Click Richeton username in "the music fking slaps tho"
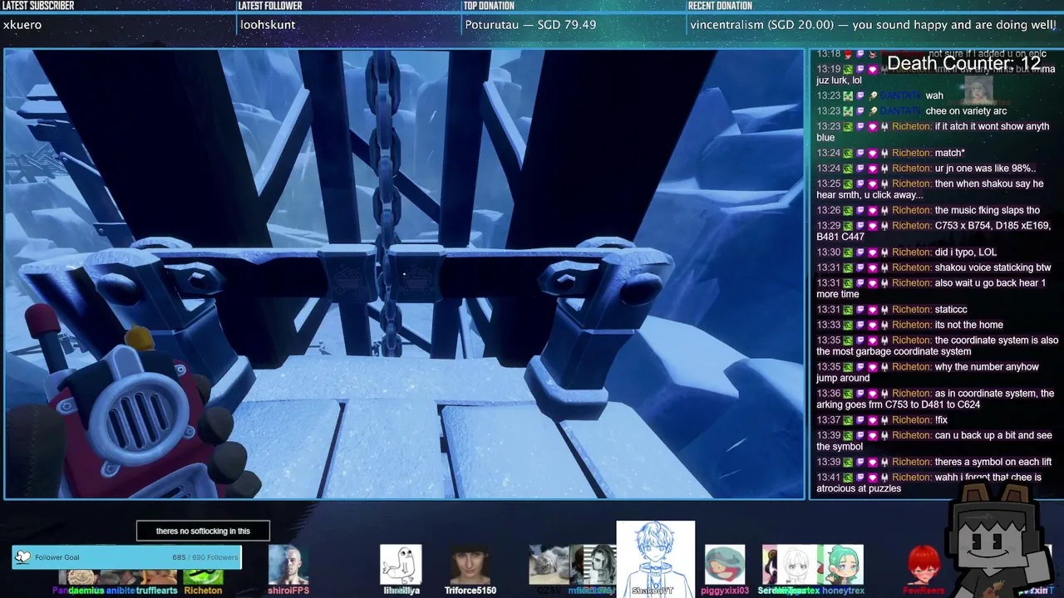 click(912, 211)
